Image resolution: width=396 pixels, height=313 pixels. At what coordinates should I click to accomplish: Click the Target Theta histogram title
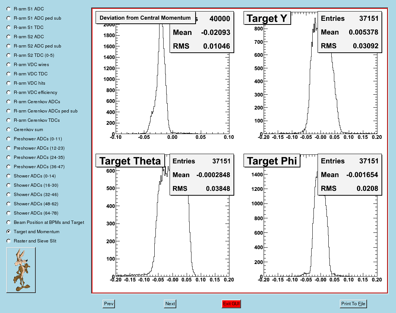coord(130,161)
